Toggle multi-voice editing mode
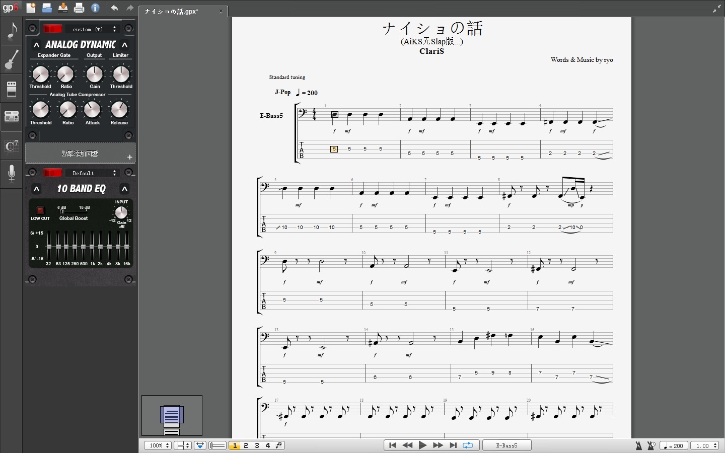 tap(279, 445)
